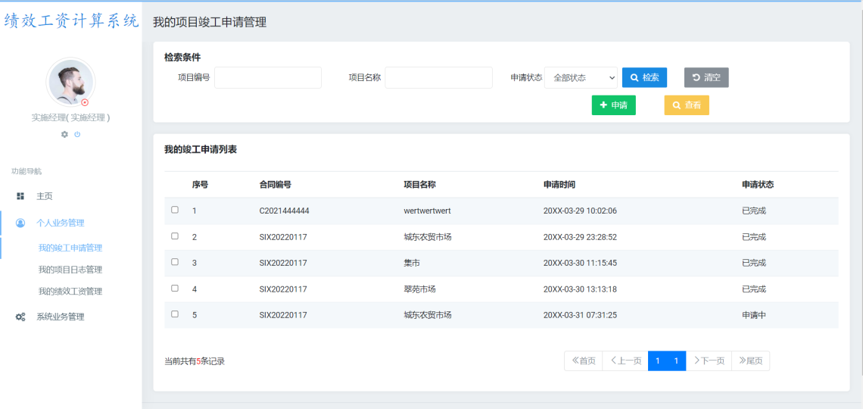Check the checkbox for row 2 城东农贸市场
863x409 pixels.
click(174, 236)
